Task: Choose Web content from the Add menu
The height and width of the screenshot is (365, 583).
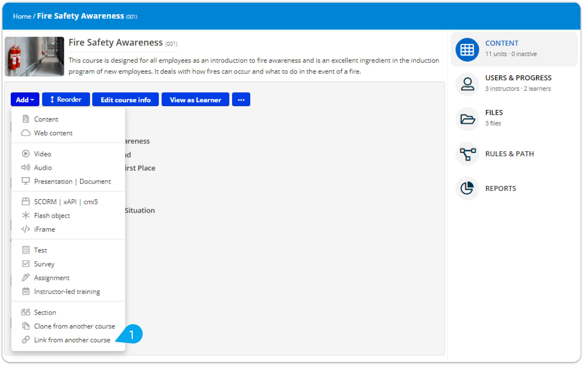Action: tap(53, 133)
